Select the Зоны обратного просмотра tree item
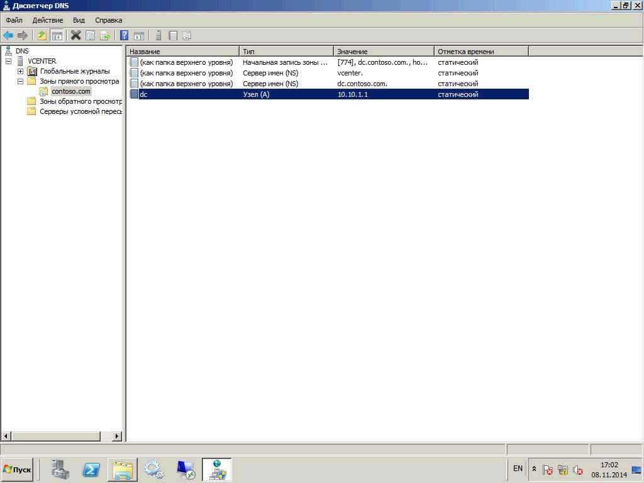 point(80,101)
